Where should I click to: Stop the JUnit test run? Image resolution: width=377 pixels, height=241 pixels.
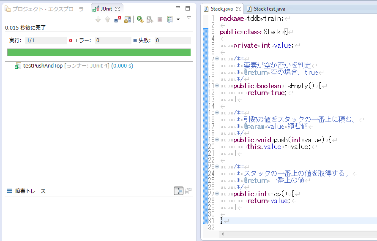click(x=160, y=19)
